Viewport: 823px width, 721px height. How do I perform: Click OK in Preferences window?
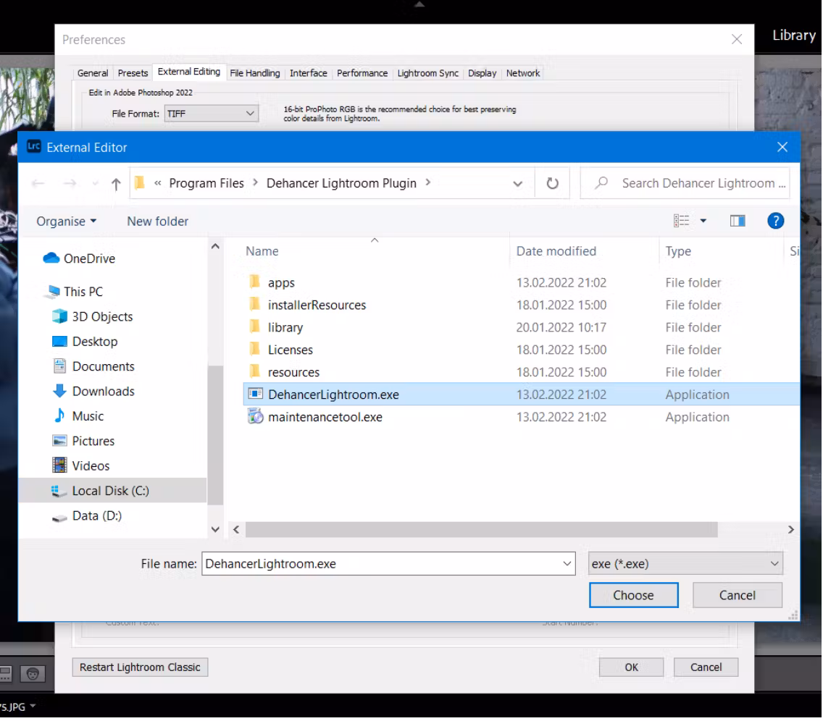[x=632, y=667]
